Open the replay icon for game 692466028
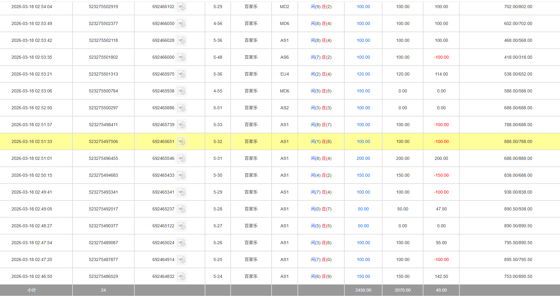 click(x=181, y=41)
